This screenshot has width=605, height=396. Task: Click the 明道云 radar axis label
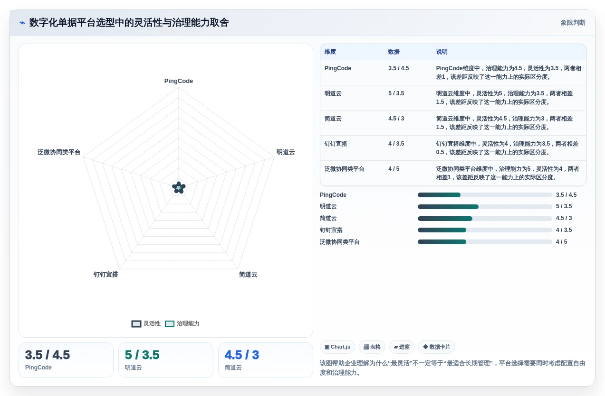(286, 152)
